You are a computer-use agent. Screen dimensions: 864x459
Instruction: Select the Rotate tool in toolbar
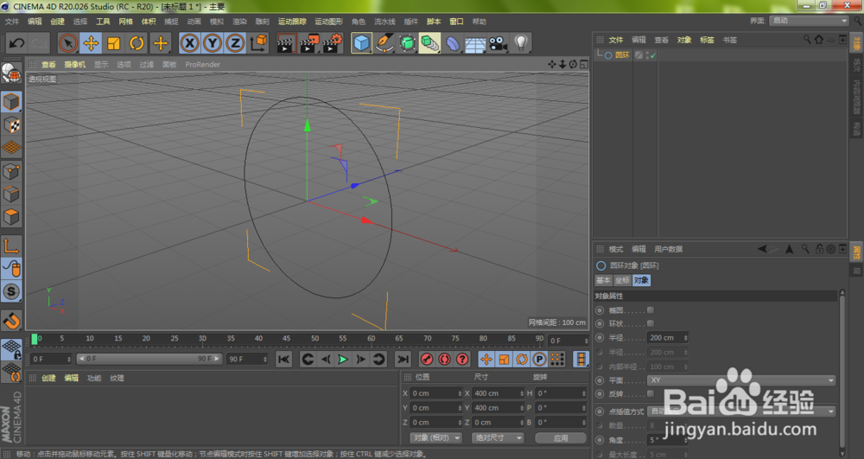pos(137,42)
